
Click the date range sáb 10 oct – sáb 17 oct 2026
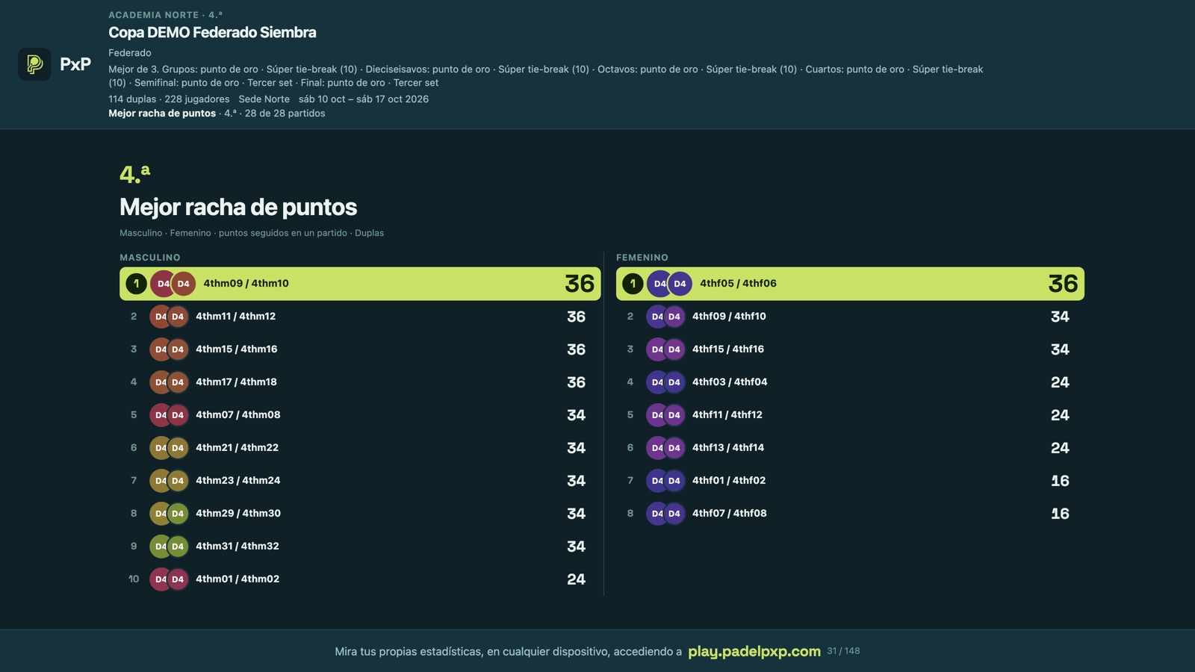click(364, 99)
